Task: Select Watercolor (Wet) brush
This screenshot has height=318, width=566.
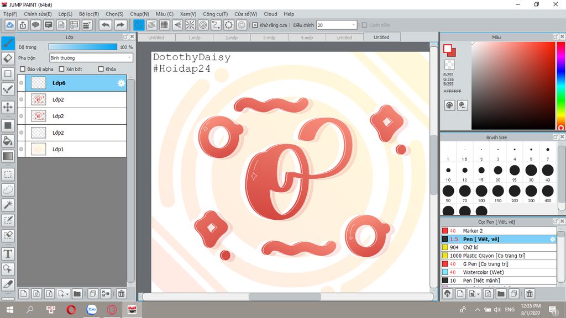Action: coord(499,272)
